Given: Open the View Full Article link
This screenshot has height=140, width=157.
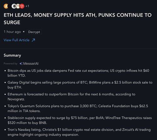Looking at the screenshot, I should [x=17, y=40].
